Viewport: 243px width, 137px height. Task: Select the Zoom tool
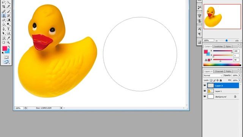point(8,42)
